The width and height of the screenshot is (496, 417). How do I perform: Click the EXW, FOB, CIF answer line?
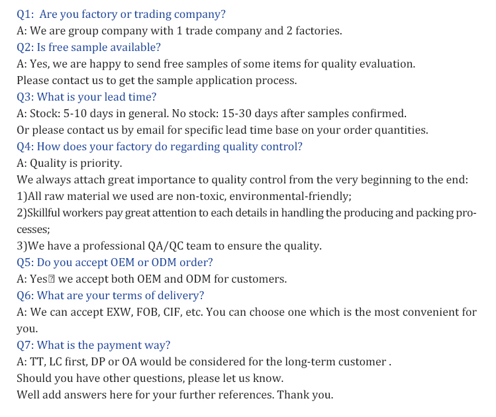(246, 312)
